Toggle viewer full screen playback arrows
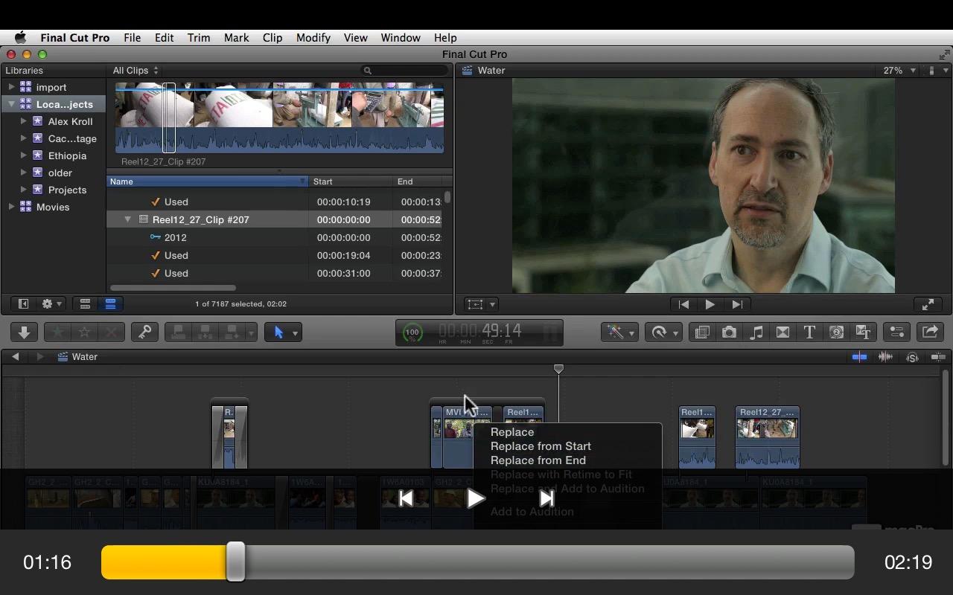The width and height of the screenshot is (953, 595). pyautogui.click(x=928, y=304)
